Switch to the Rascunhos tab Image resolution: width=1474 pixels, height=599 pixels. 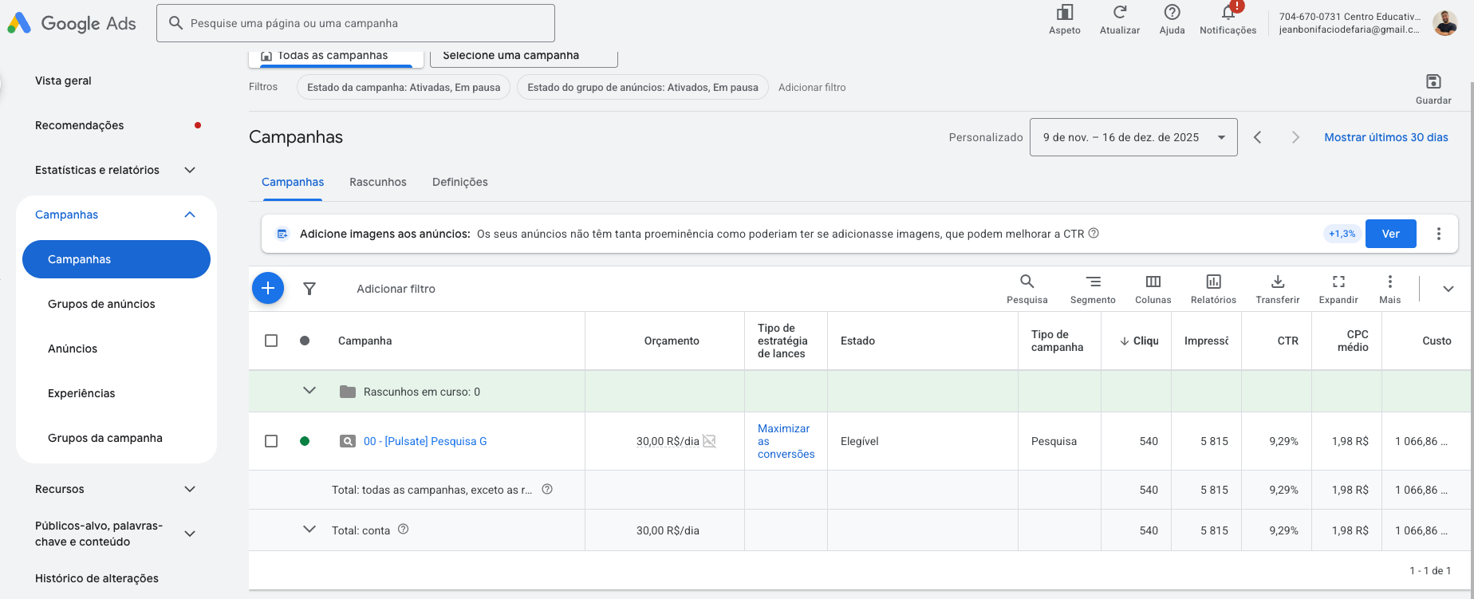pyautogui.click(x=377, y=182)
